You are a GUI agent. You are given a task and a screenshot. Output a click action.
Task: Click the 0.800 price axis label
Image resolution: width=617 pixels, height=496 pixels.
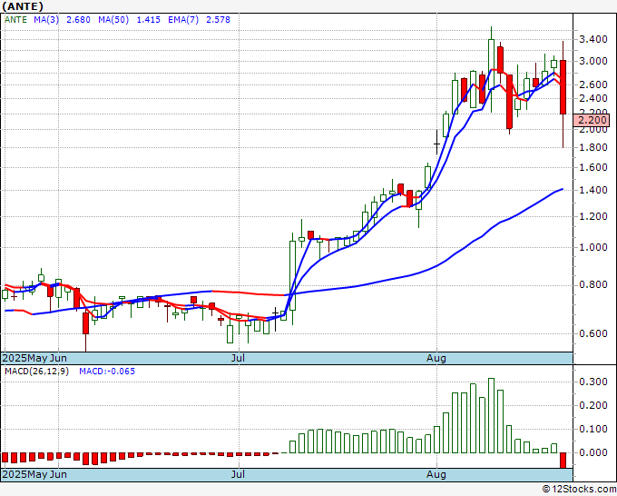(x=593, y=285)
